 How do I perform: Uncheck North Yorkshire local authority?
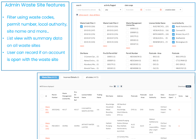(173, 26)
